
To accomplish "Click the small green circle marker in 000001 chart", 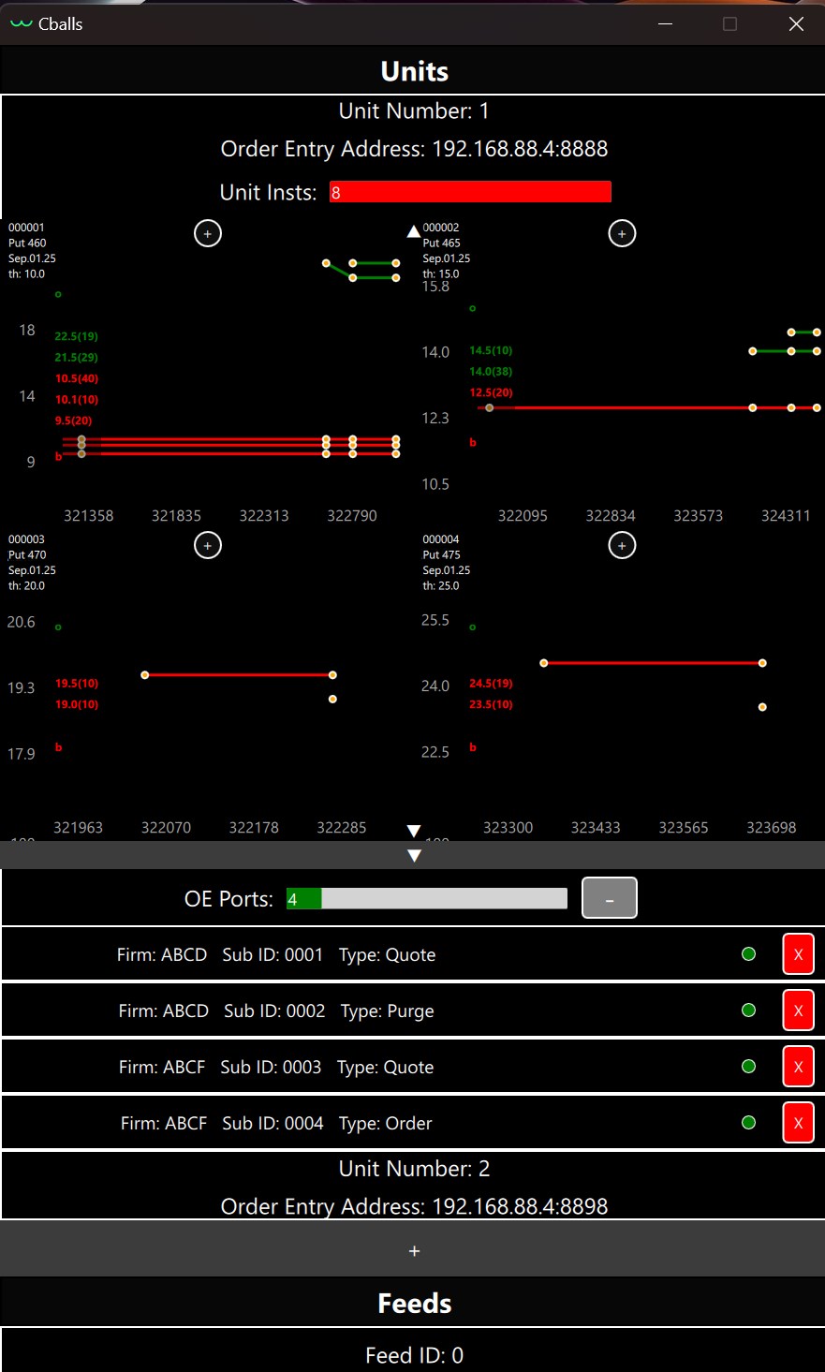I will [x=58, y=294].
